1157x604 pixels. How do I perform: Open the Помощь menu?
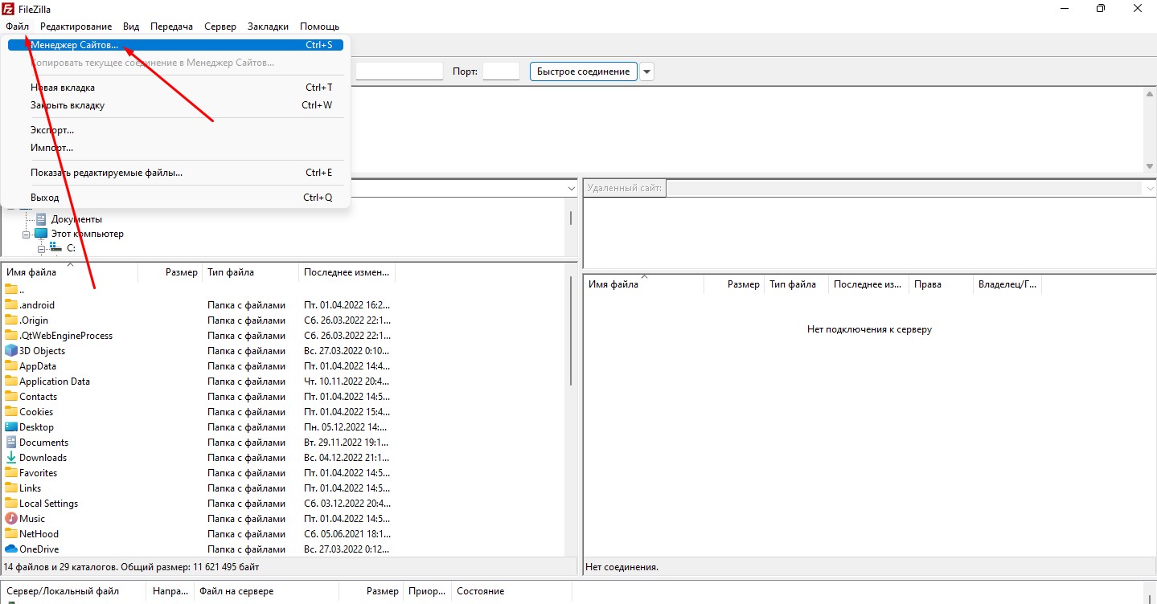(x=319, y=27)
